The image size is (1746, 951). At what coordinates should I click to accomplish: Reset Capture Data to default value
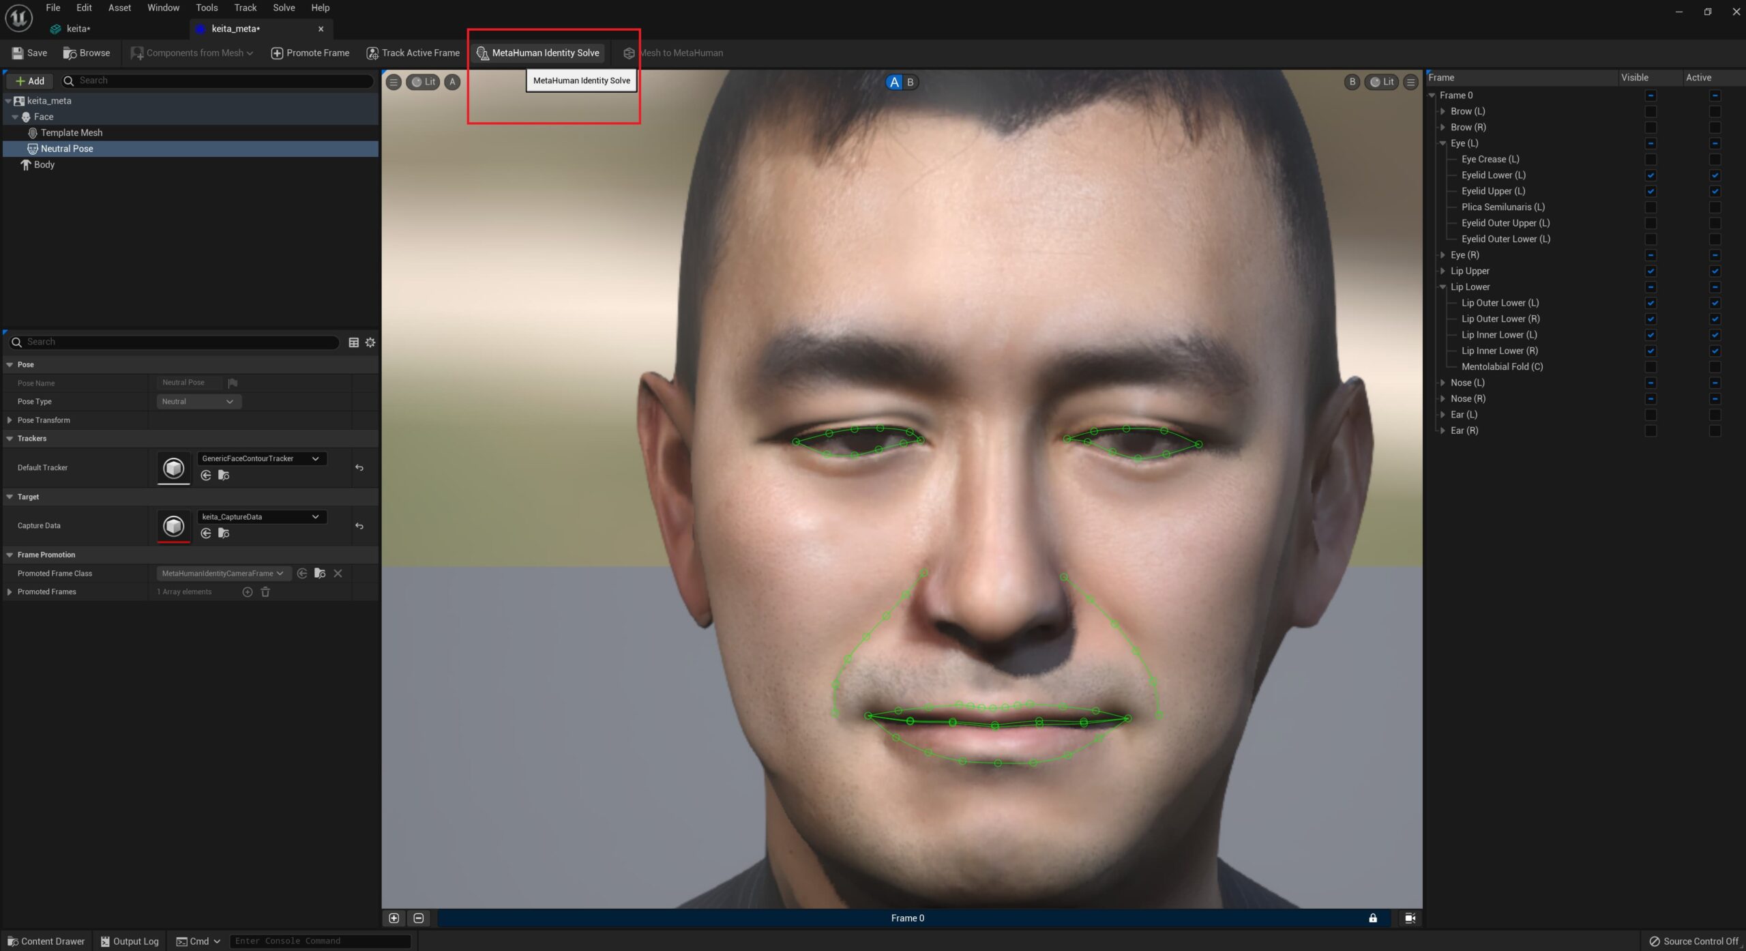click(359, 526)
